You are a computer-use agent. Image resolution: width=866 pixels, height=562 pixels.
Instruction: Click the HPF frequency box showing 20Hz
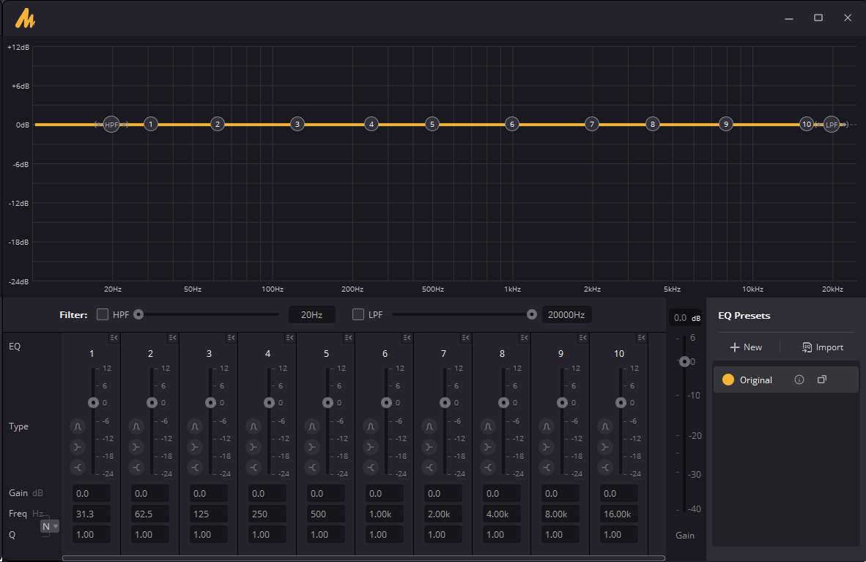pos(311,315)
